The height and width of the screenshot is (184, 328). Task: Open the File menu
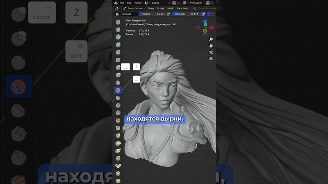122,3
